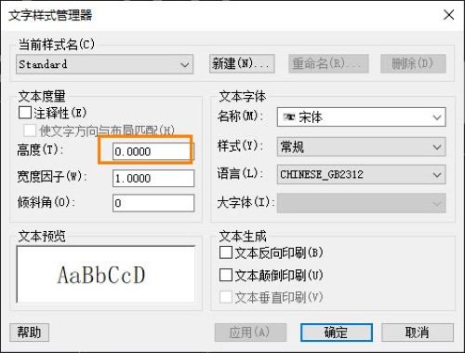The height and width of the screenshot is (353, 465).
Task: Open the CHINESE_GB2312 language dropdown
Action: pos(361,174)
